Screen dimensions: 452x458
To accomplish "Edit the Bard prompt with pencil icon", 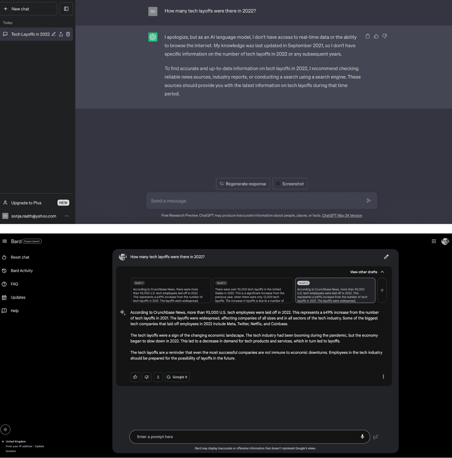I will (386, 257).
